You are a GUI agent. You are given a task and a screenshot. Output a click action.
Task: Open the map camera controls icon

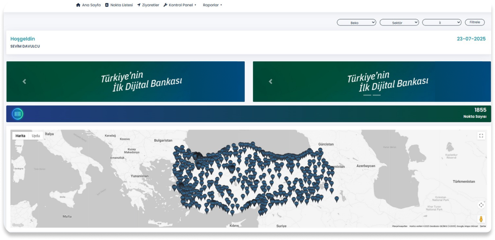[x=481, y=205]
